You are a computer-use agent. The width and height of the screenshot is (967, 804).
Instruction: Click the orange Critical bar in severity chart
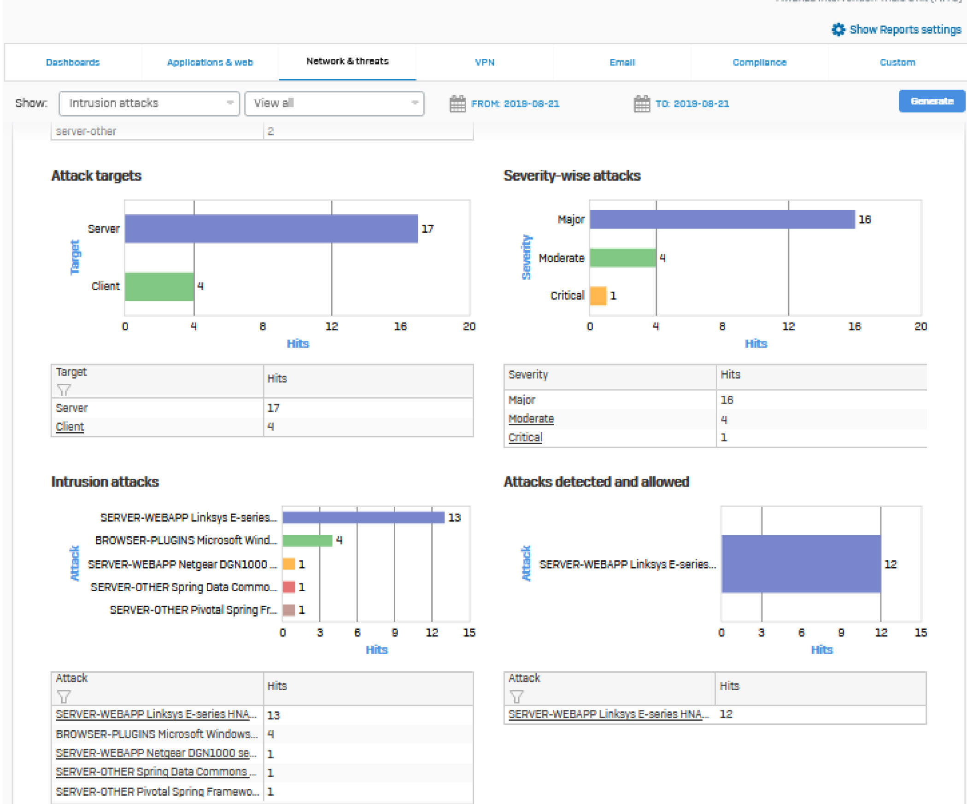tap(598, 296)
